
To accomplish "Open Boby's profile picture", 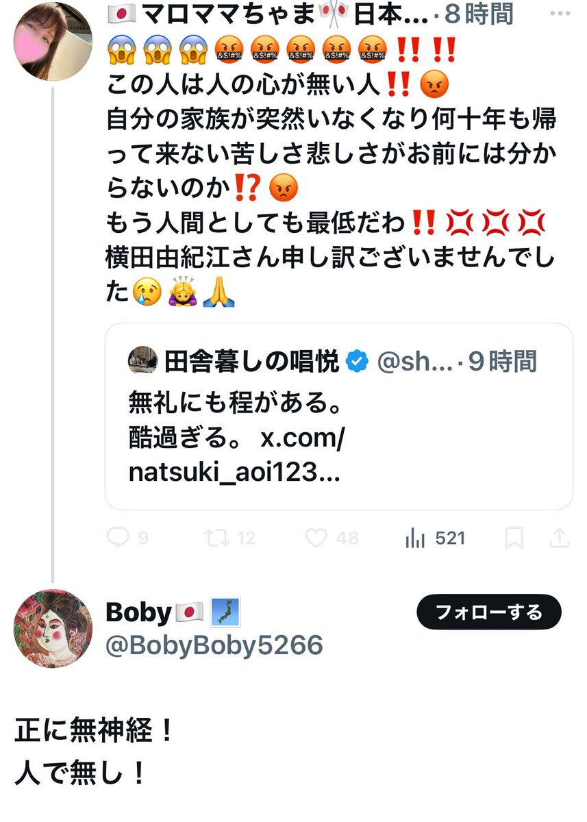I will pyautogui.click(x=53, y=628).
